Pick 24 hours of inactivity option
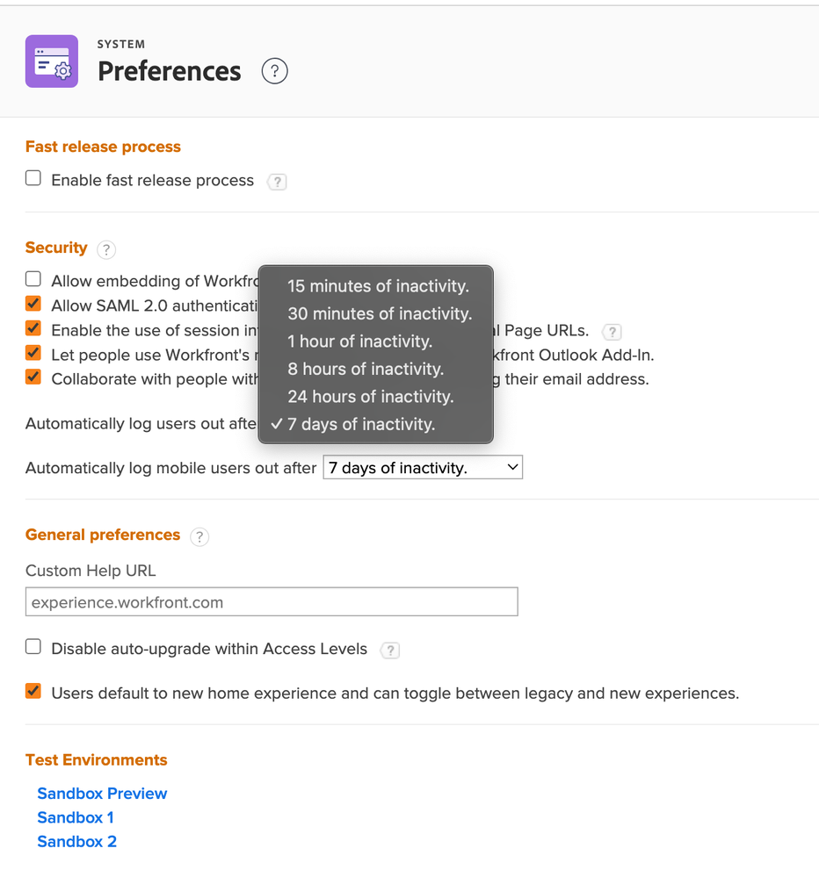This screenshot has width=819, height=877. (x=370, y=397)
